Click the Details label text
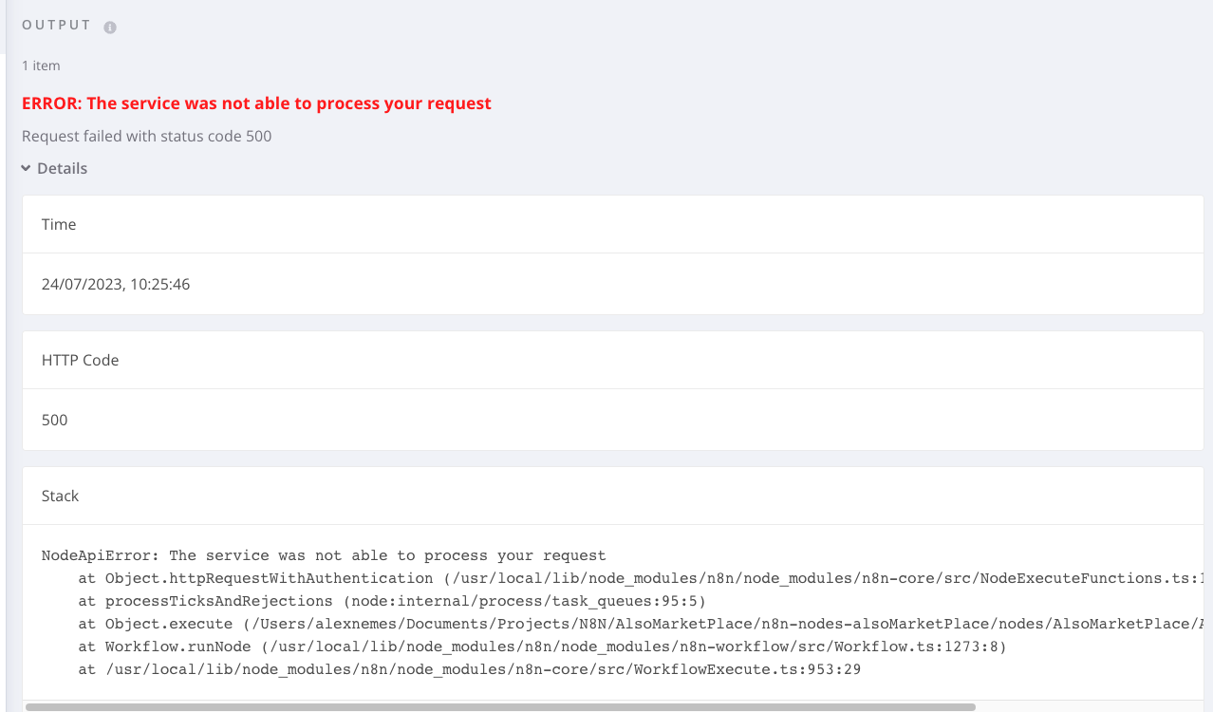This screenshot has height=712, width=1213. pos(63,168)
